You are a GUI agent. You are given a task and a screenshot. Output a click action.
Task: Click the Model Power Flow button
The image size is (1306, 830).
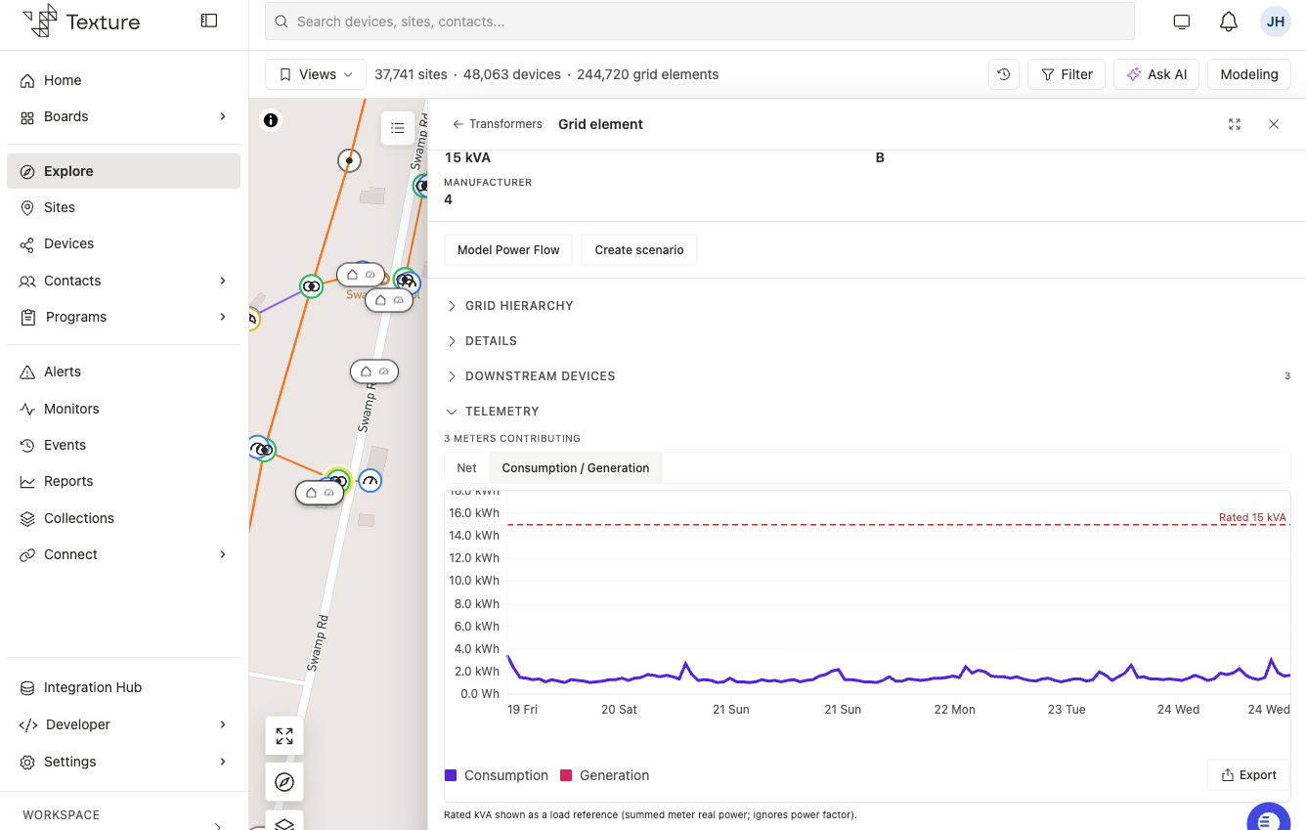click(508, 249)
